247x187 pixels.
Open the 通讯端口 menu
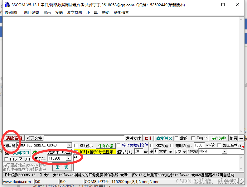[12, 12]
